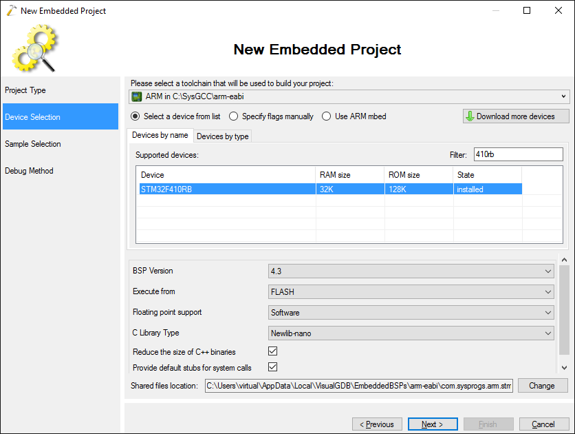Image resolution: width=575 pixels, height=434 pixels.
Task: Open the Floating point support dropdown
Action: pos(411,313)
